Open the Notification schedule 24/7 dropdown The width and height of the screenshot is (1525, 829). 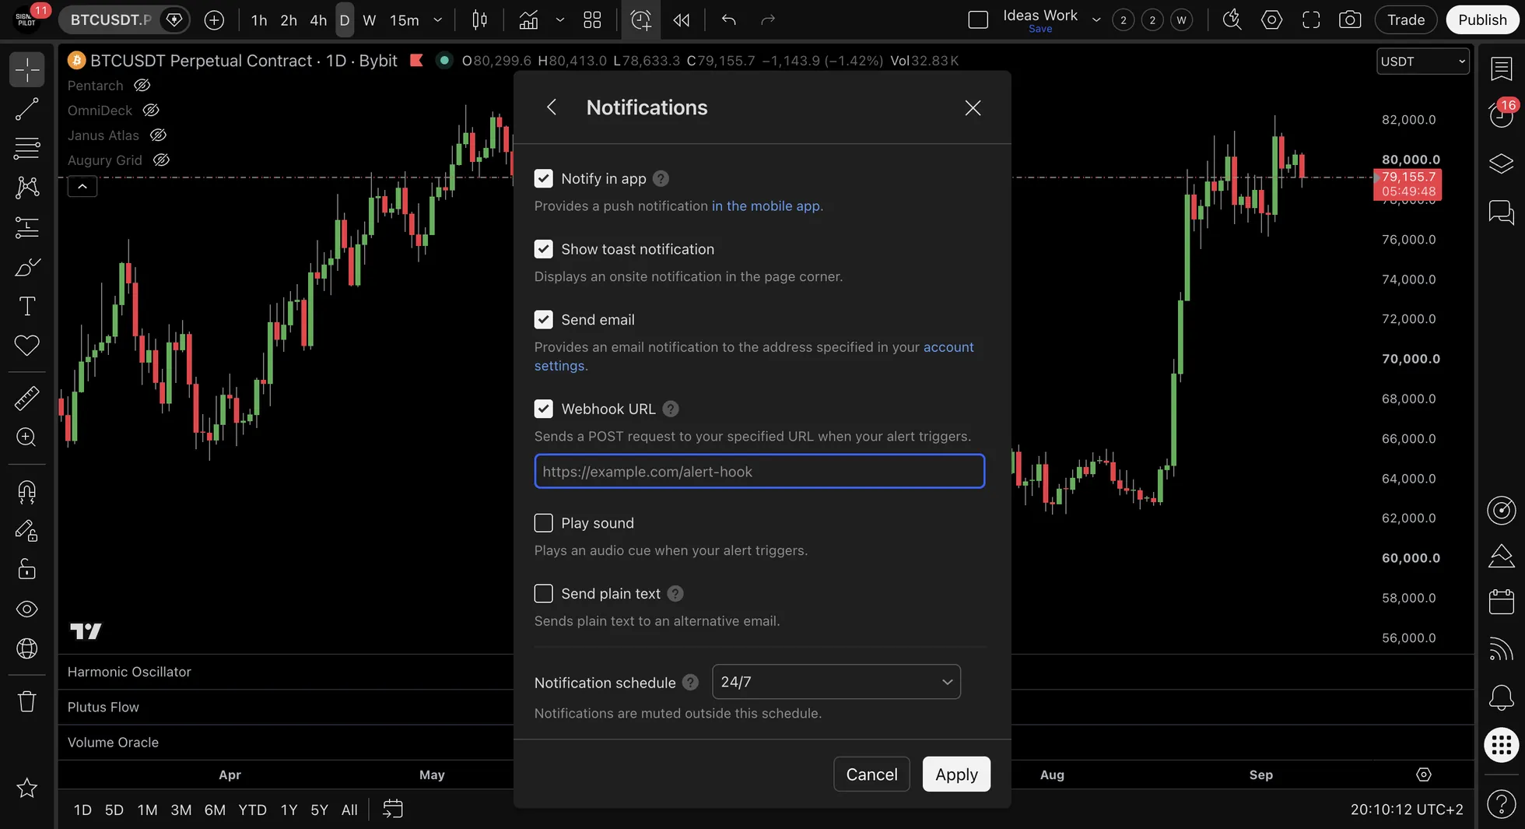tap(836, 682)
